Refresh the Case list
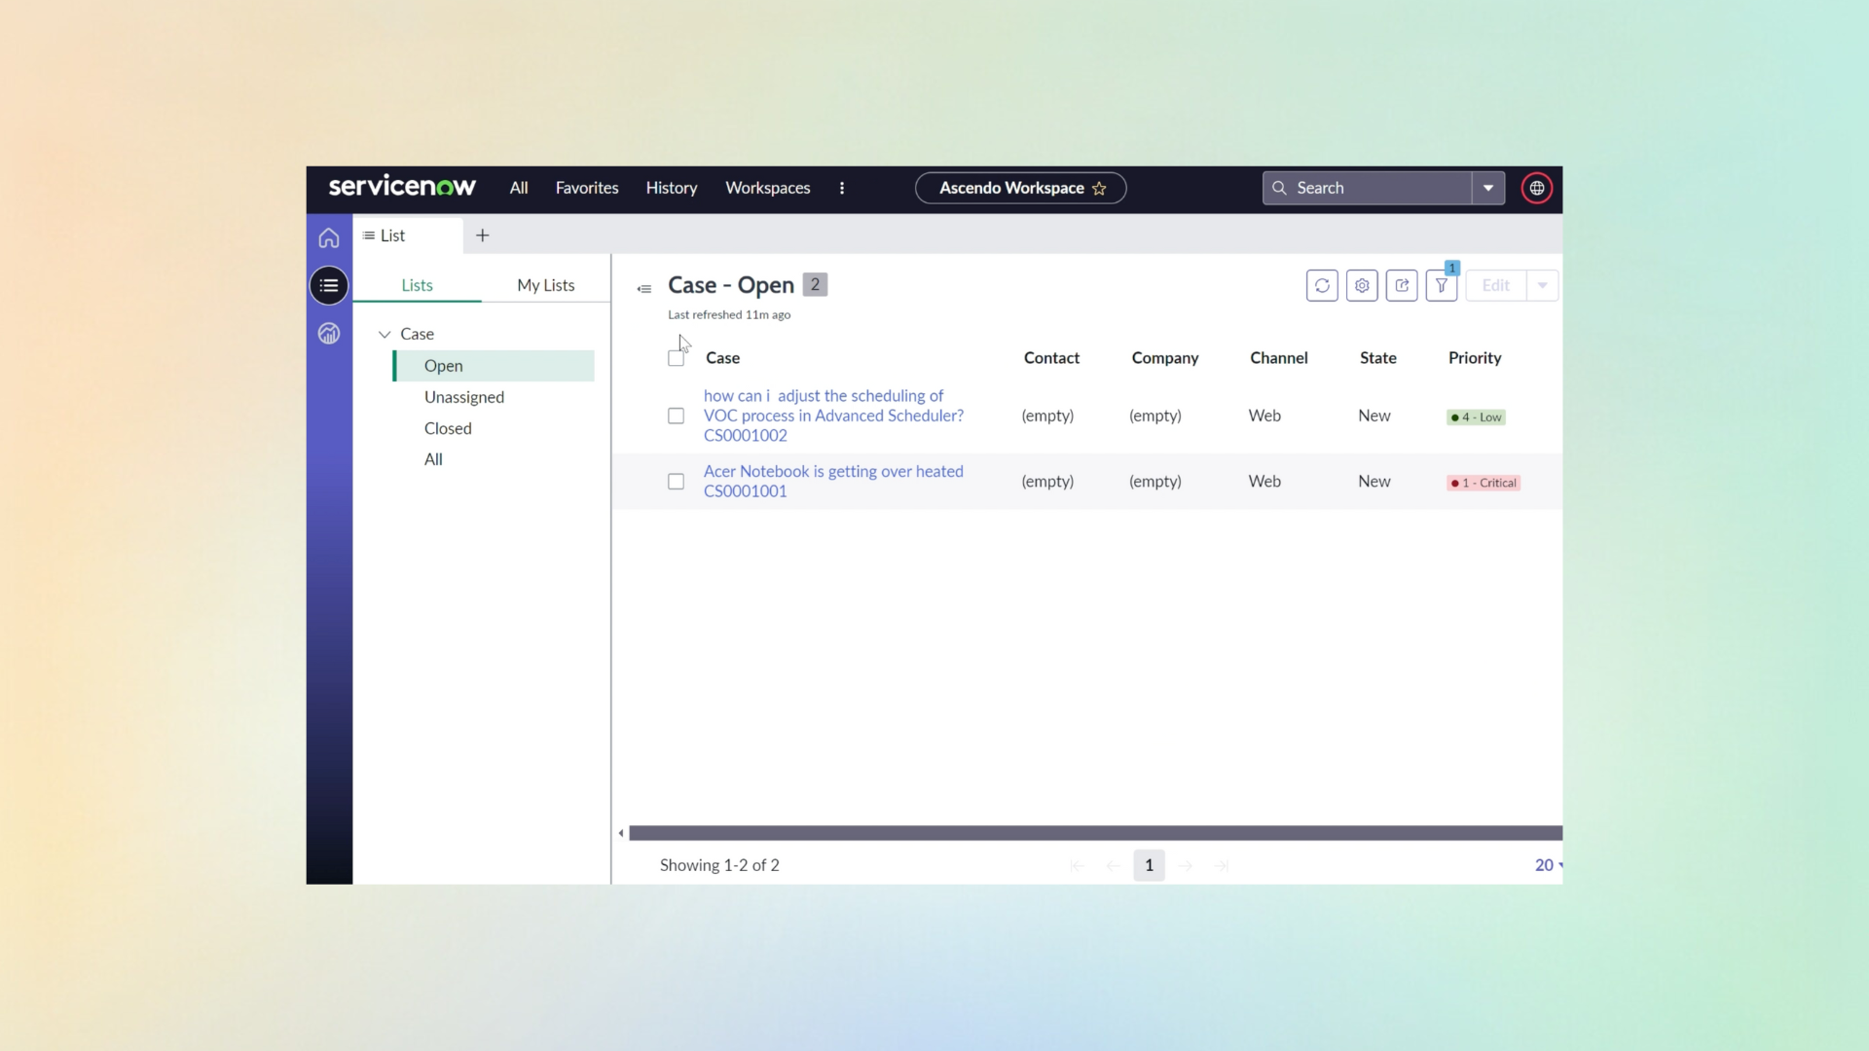1869x1051 pixels. click(1322, 285)
